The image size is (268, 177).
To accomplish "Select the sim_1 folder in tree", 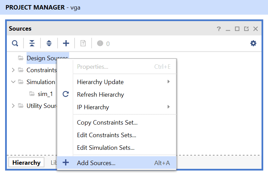I will coord(45,94).
